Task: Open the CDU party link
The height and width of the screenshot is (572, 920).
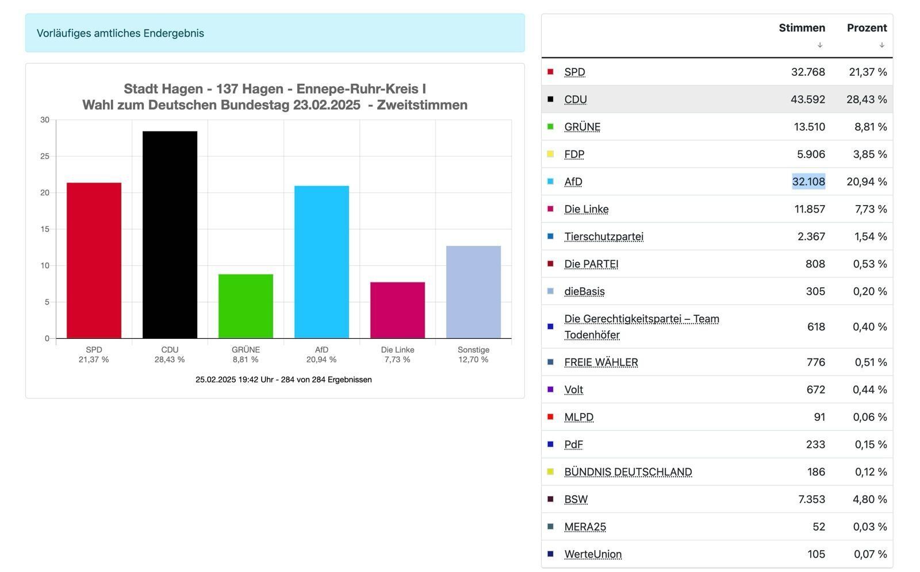Action: [x=576, y=99]
